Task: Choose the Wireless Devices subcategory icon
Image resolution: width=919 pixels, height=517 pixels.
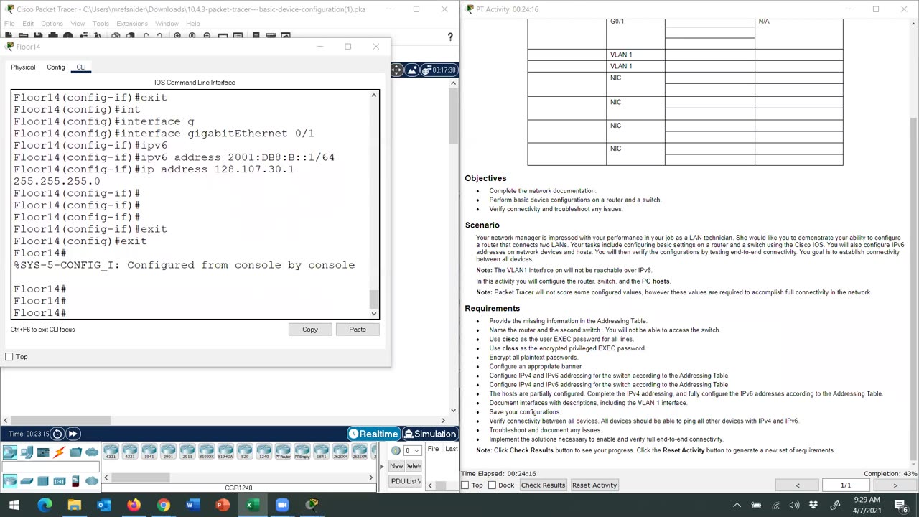Action: (x=60, y=480)
